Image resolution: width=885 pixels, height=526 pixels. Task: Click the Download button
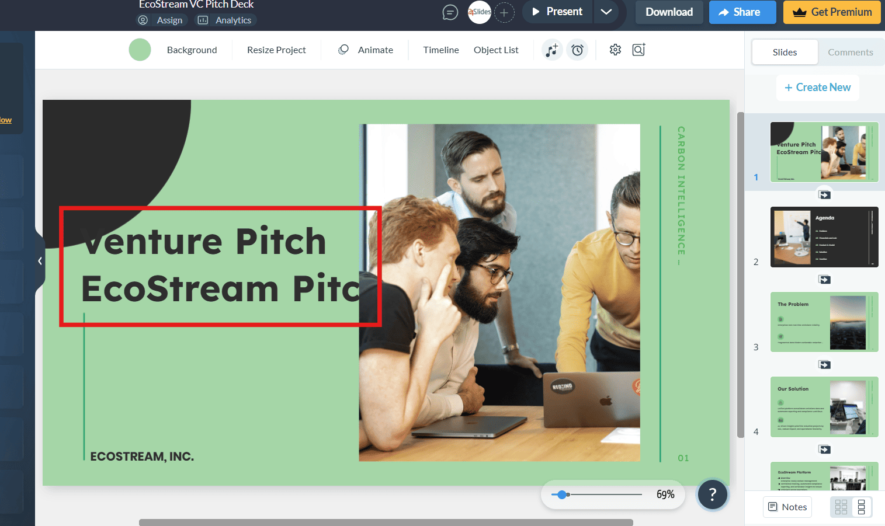(669, 12)
